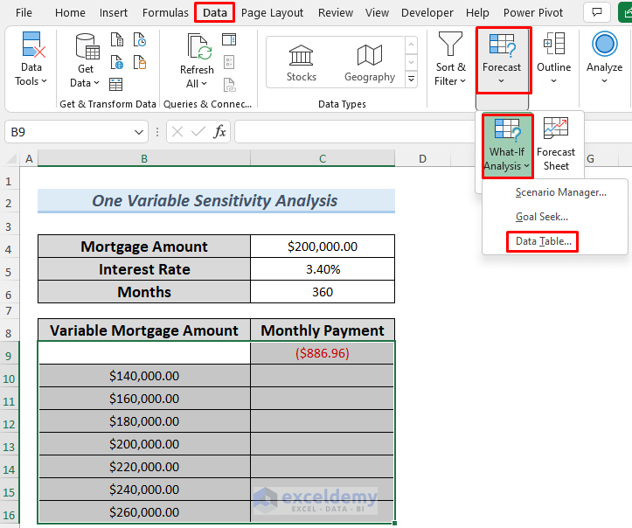Click the Workbook Links icon

(229, 85)
